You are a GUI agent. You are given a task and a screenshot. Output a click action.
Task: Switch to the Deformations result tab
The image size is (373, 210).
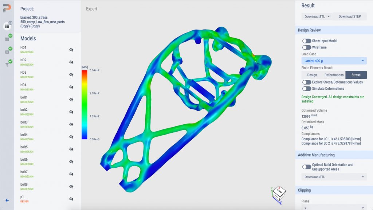point(334,75)
